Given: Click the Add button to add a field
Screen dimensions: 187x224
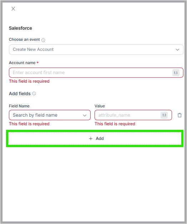Looking at the screenshot, I should pos(95,138).
